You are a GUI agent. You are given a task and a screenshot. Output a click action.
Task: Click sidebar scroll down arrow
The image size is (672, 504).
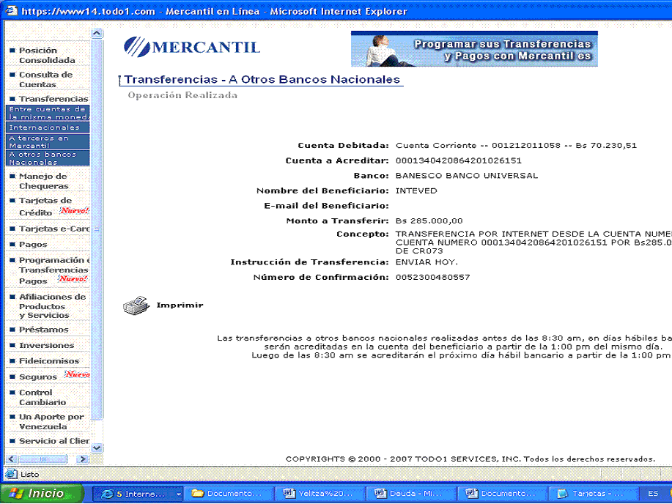97,448
